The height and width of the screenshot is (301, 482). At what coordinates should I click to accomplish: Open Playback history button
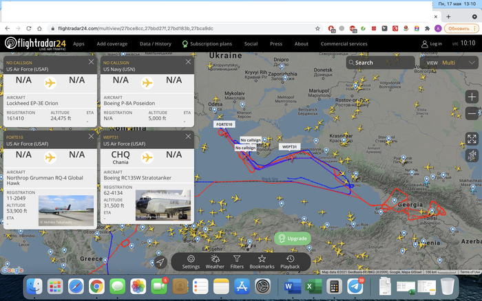(x=290, y=262)
